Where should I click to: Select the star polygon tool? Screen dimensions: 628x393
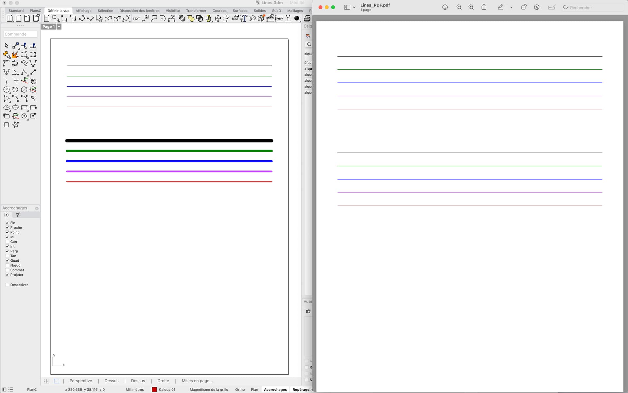(16, 124)
